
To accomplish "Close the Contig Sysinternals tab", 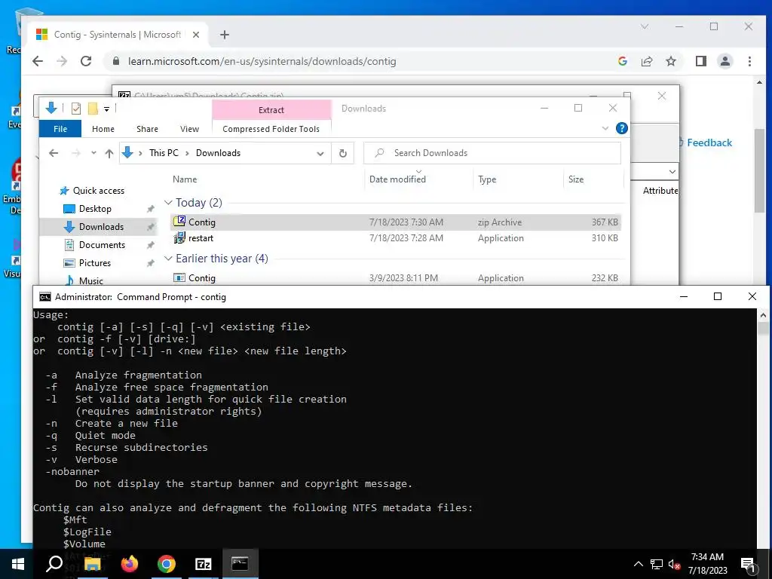I will pyautogui.click(x=196, y=35).
